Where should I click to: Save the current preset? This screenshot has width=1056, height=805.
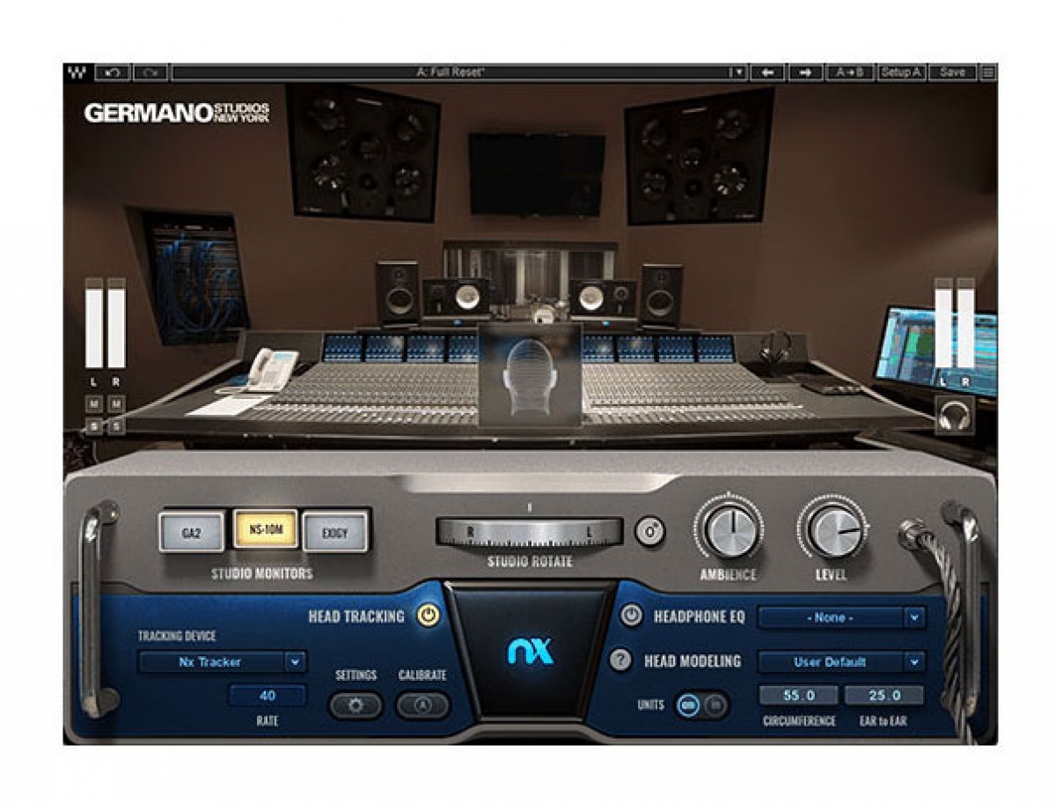point(952,72)
